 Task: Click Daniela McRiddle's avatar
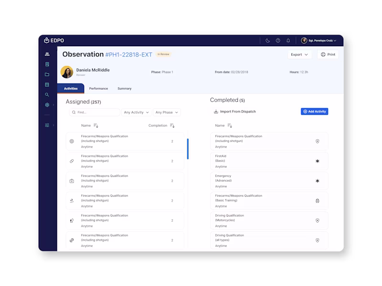click(x=67, y=72)
